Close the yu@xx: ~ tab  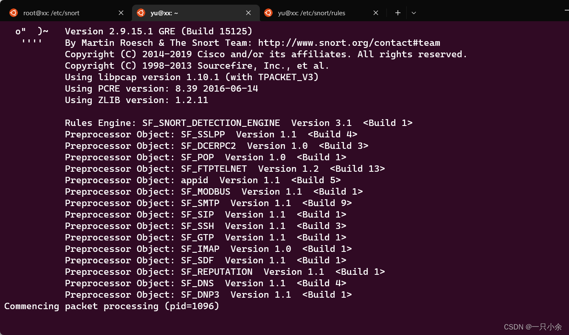pyautogui.click(x=248, y=13)
